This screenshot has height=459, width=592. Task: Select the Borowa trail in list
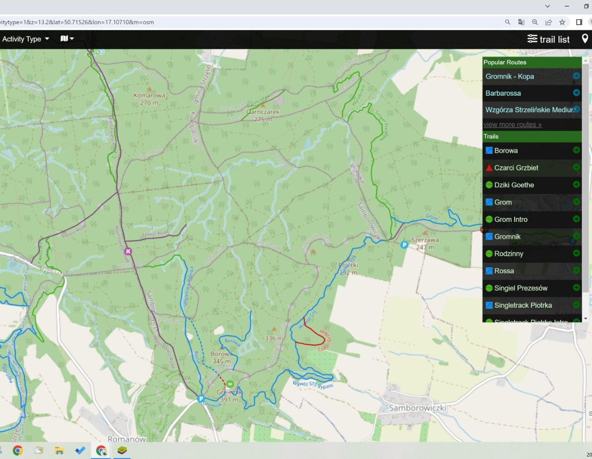pos(506,150)
